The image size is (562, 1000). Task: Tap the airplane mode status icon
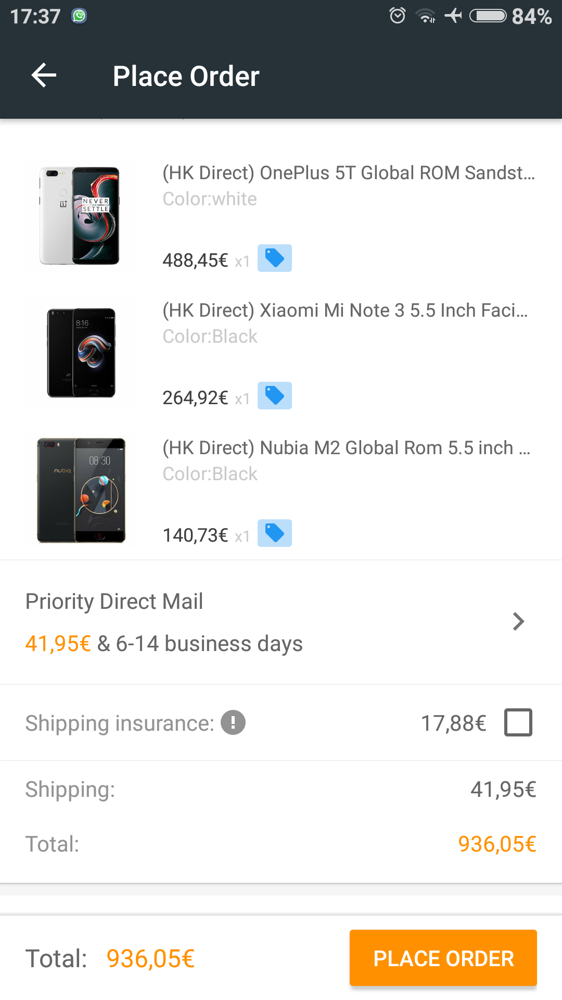click(453, 16)
